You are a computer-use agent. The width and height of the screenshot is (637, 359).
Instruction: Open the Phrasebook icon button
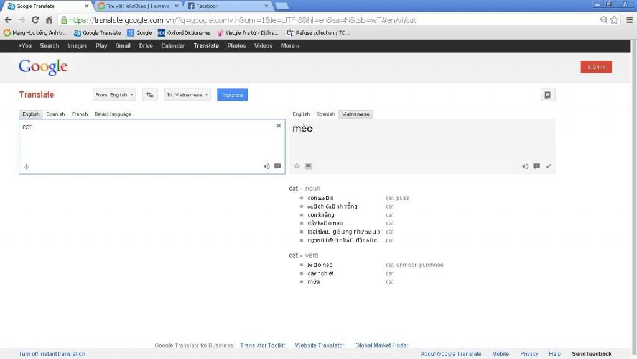[x=547, y=95]
